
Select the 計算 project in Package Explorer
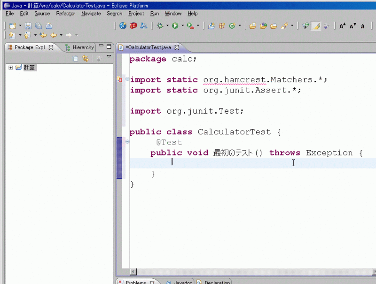pos(29,68)
